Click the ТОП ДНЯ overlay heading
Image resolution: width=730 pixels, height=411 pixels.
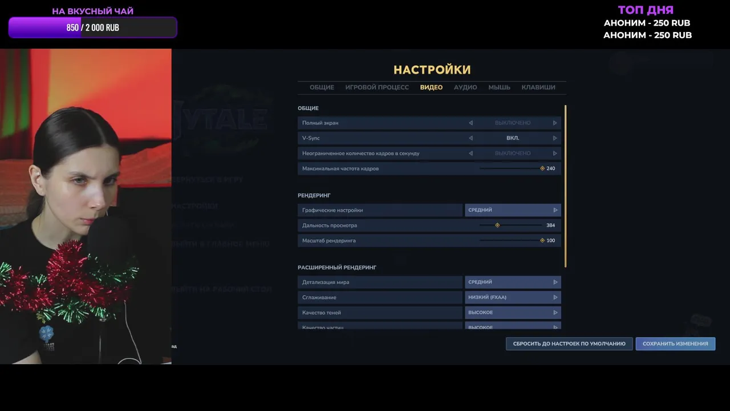tap(646, 10)
